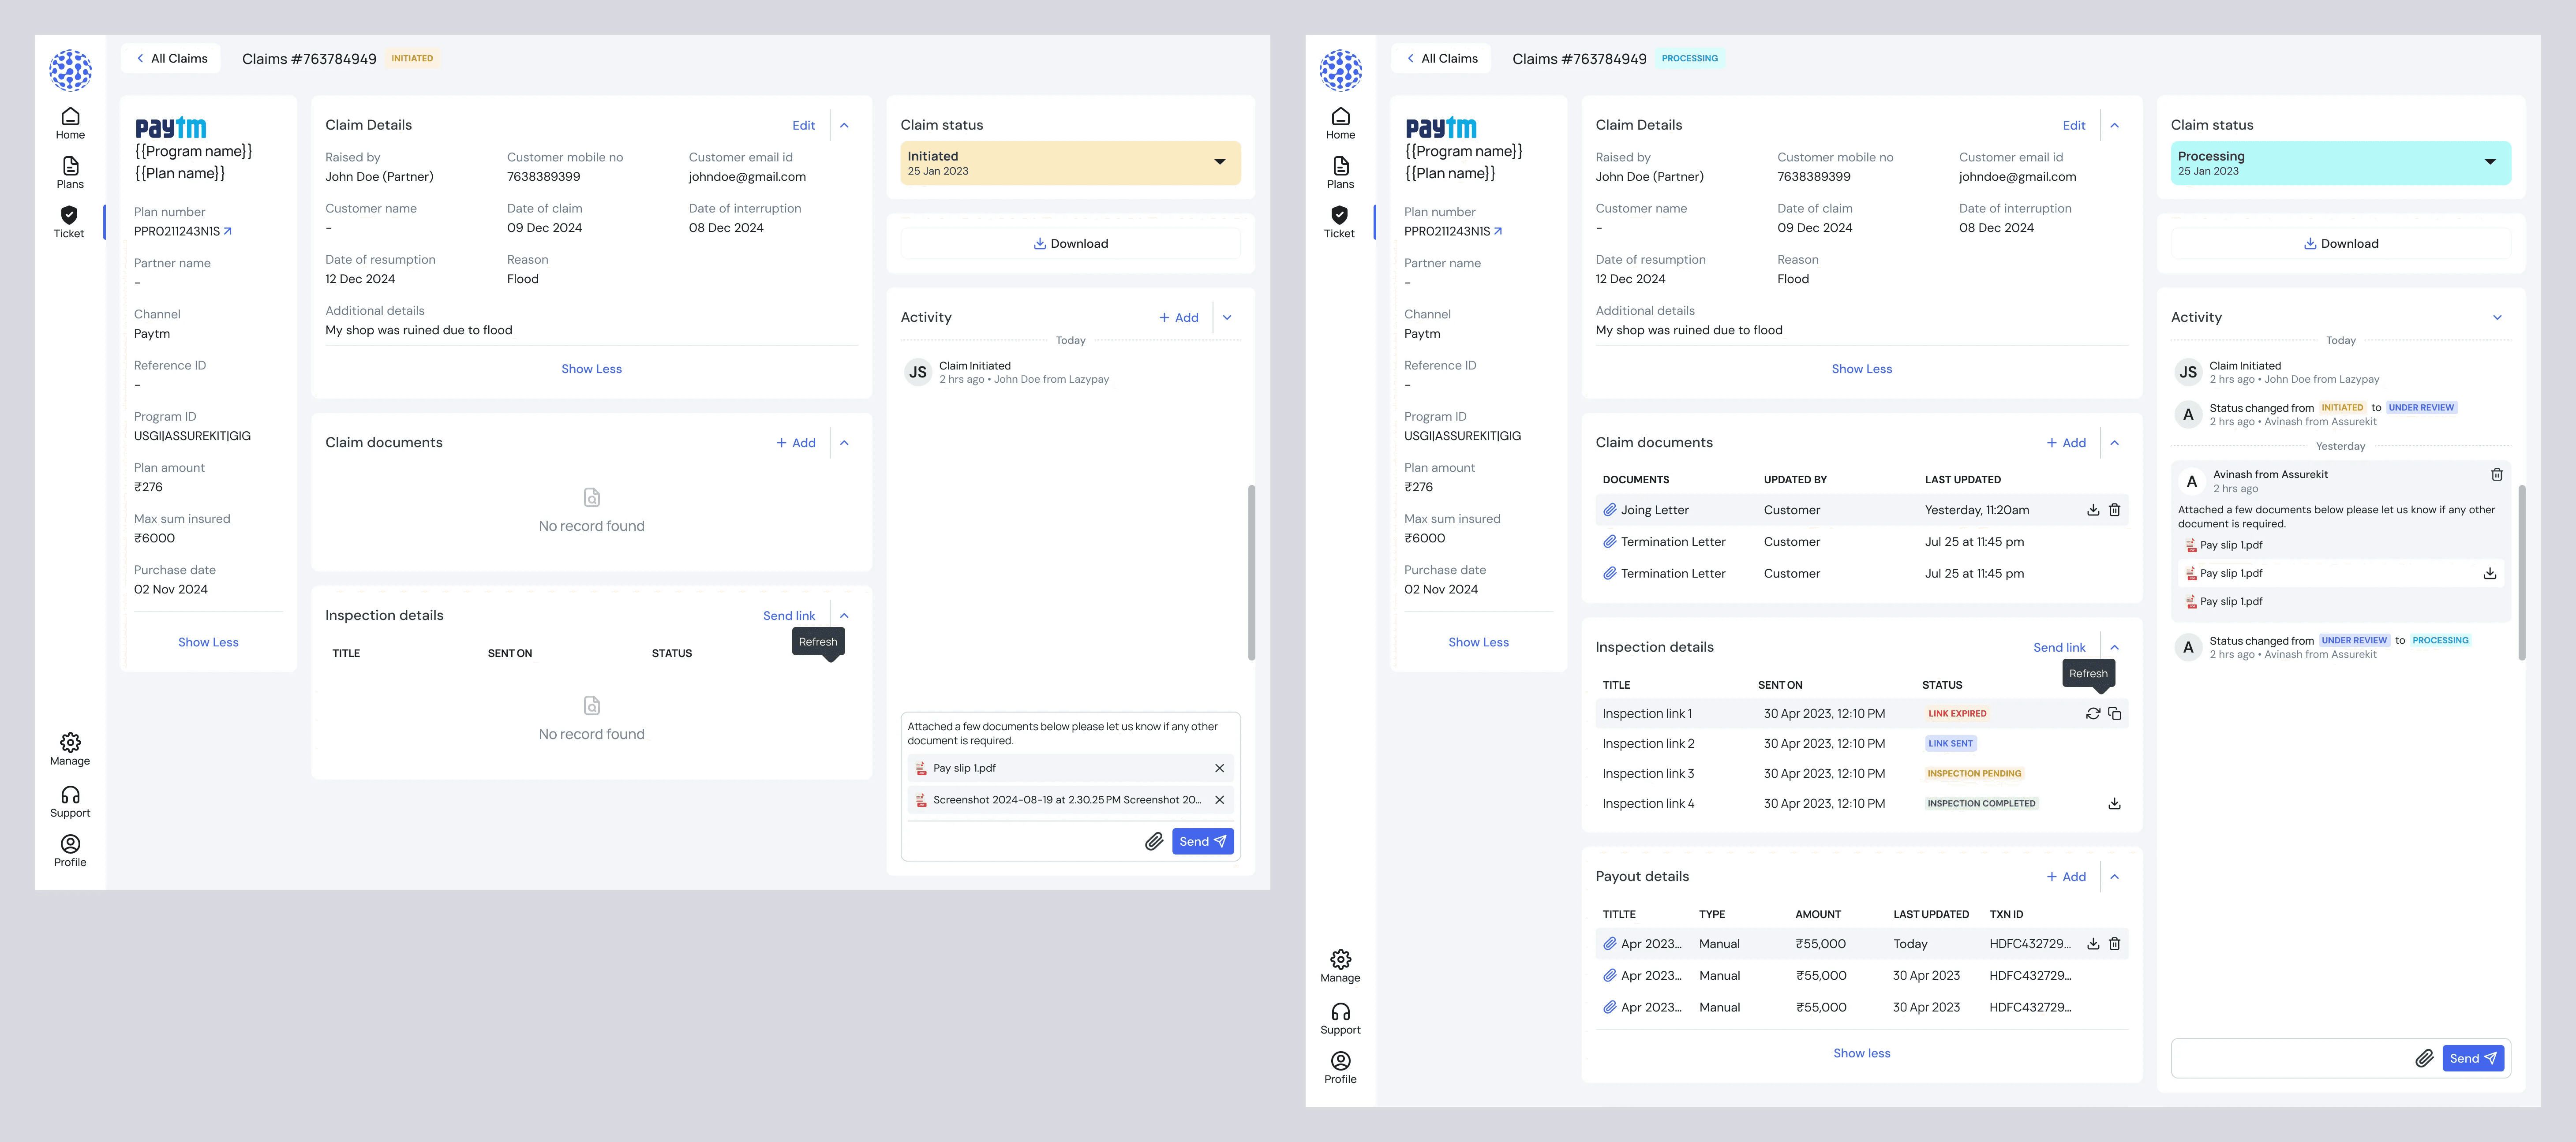Add a new payout detail
This screenshot has width=2576, height=1142.
click(2066, 877)
